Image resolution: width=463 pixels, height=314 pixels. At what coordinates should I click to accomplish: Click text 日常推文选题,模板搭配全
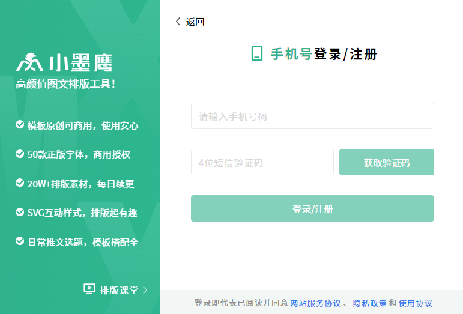pos(83,243)
